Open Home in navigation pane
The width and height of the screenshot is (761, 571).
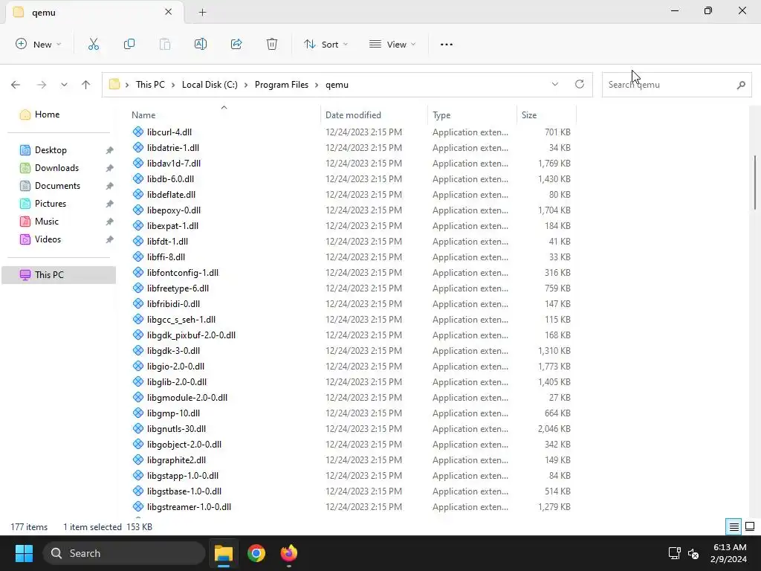(59, 114)
